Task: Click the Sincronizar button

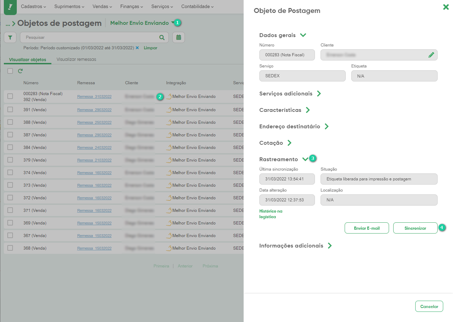Action: 415,228
